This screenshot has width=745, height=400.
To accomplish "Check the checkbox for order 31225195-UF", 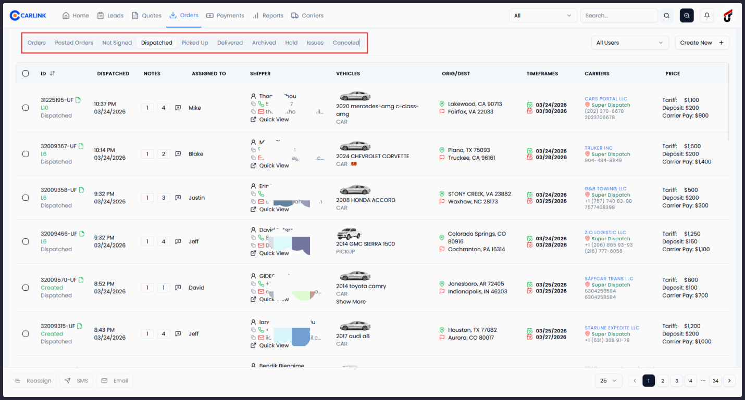I will [x=26, y=108].
